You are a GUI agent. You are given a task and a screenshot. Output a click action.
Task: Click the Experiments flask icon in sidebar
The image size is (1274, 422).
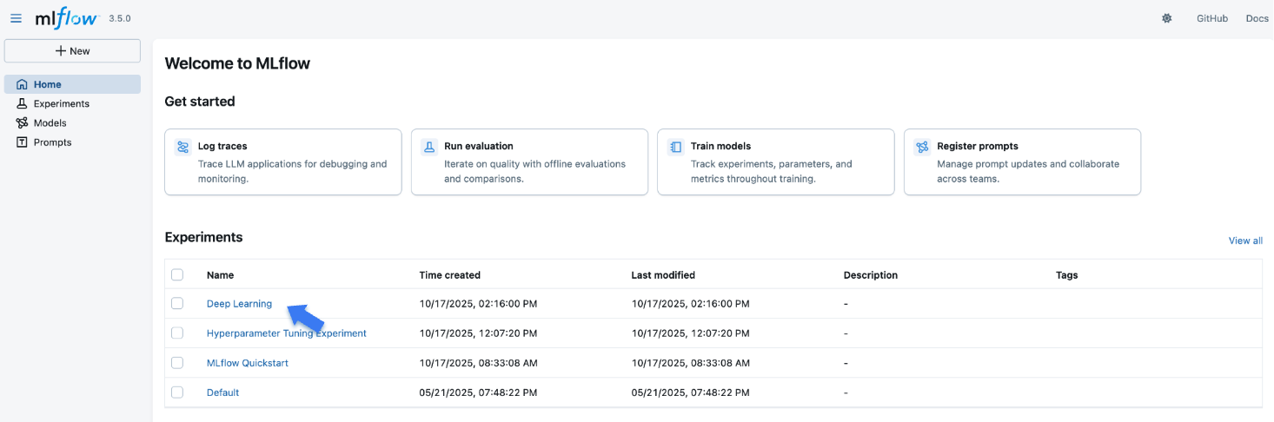[x=23, y=103]
